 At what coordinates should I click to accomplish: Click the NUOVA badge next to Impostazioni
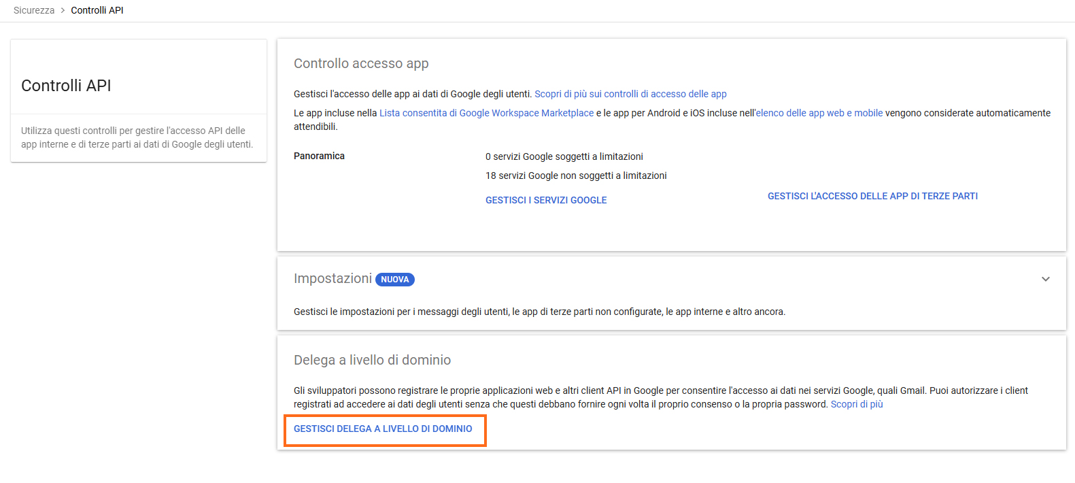[394, 280]
